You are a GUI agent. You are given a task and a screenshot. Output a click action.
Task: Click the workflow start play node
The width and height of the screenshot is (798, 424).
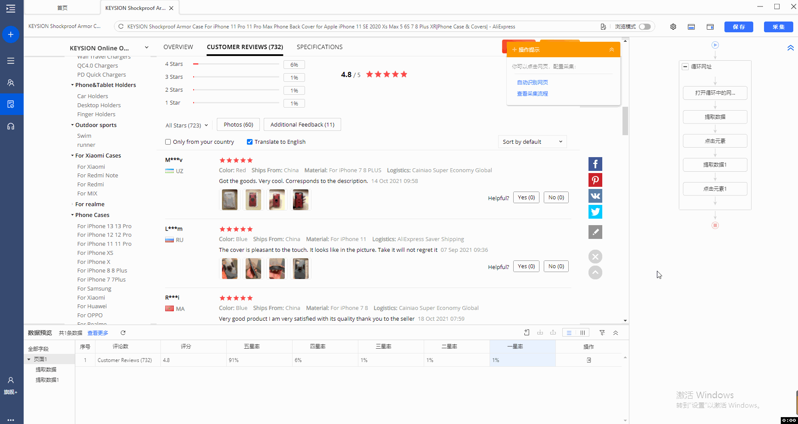point(715,45)
